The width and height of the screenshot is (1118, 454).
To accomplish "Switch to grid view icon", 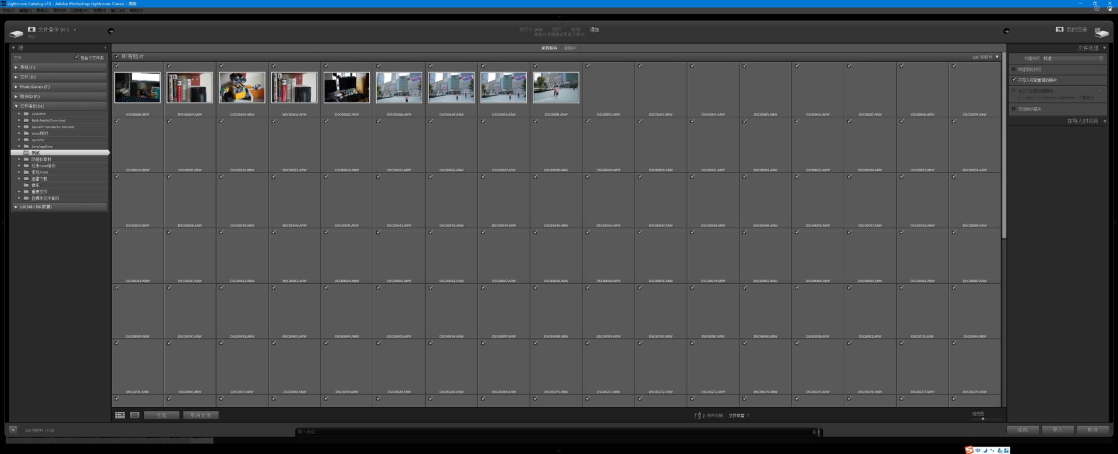I will click(120, 415).
